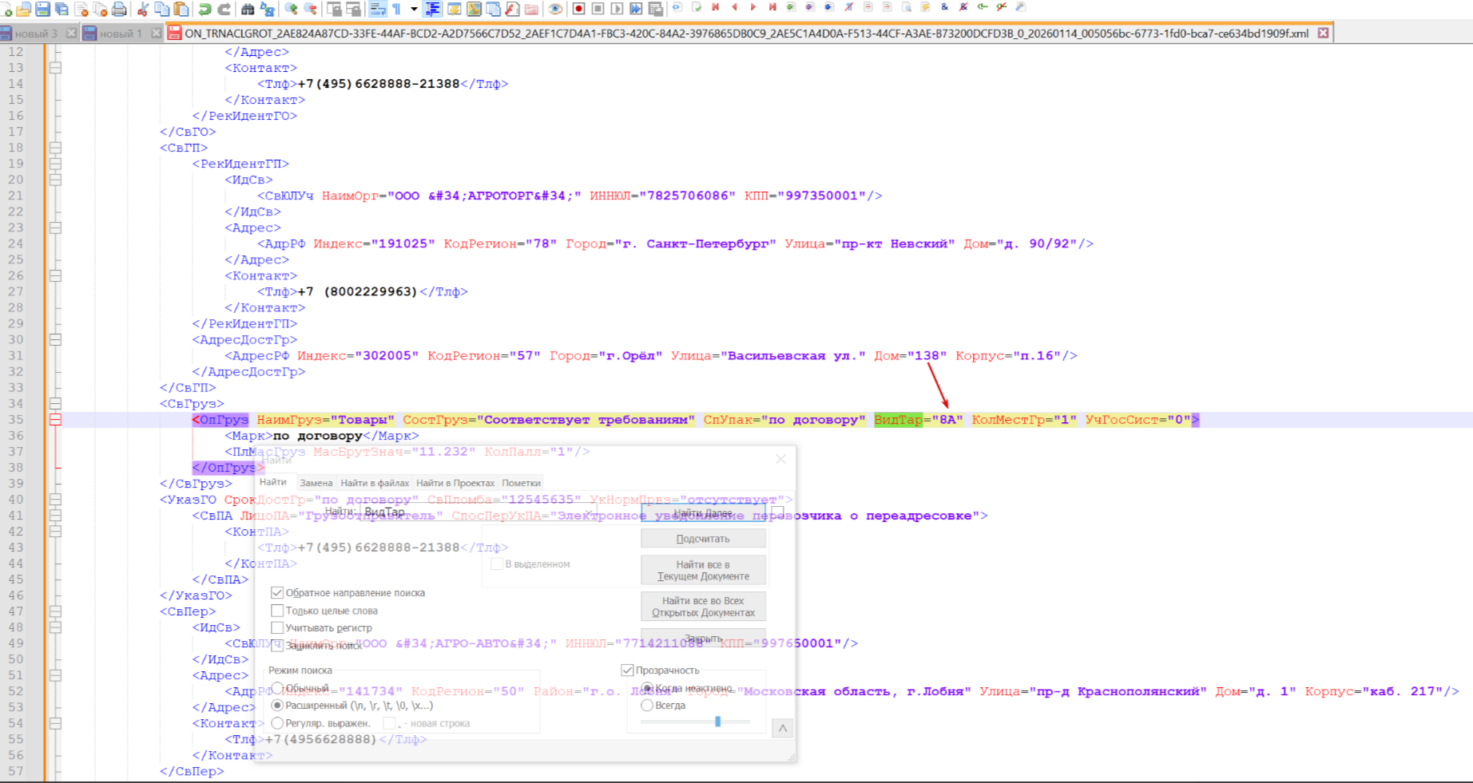This screenshot has height=783, width=1473.
Task: Click the 'Подсчитать' button
Action: 703,539
